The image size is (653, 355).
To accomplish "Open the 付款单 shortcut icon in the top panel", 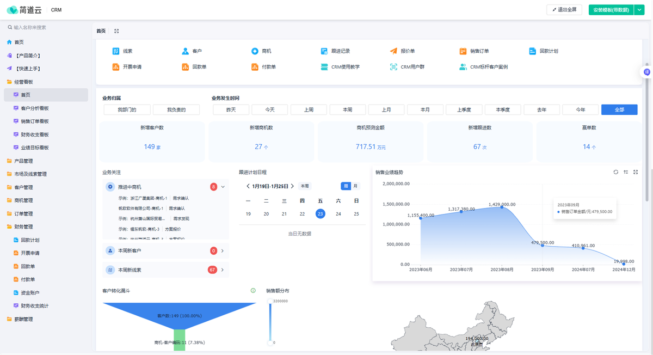I will tap(255, 67).
